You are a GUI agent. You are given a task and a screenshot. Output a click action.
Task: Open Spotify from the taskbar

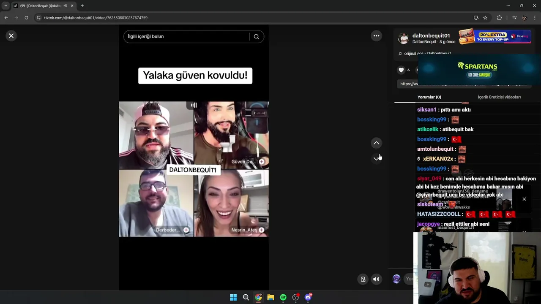click(283, 297)
